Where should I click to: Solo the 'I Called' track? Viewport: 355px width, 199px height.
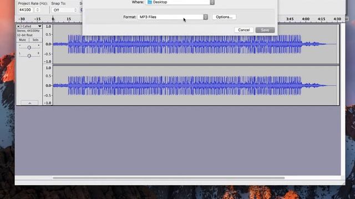click(35, 40)
